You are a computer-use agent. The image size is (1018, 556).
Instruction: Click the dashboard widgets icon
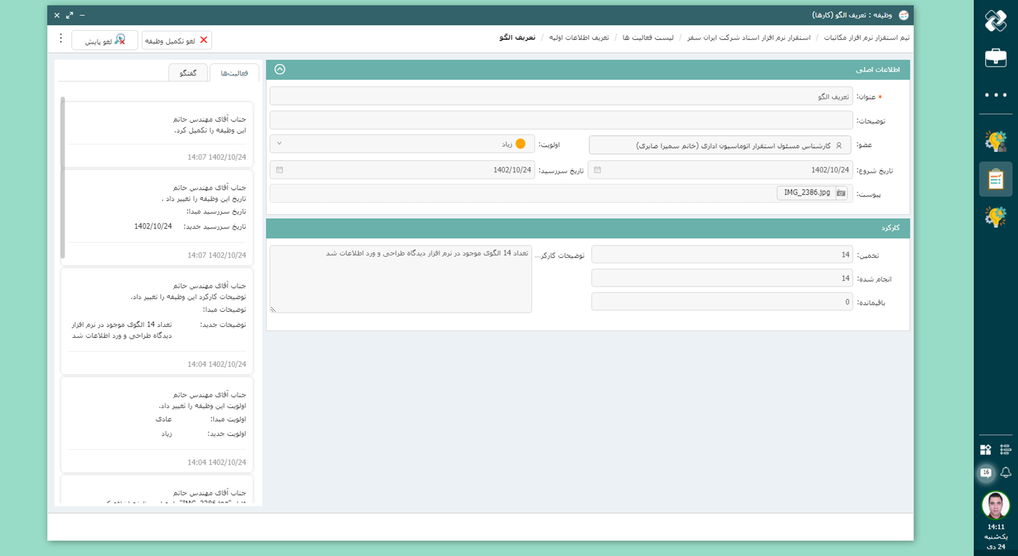pyautogui.click(x=986, y=449)
